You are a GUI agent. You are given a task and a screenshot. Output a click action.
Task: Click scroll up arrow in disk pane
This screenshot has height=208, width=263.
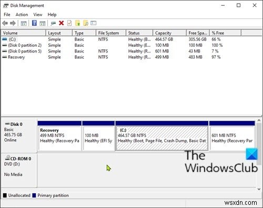pyautogui.click(x=259, y=120)
